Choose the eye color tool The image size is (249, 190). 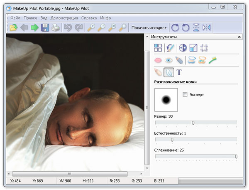tap(168, 60)
